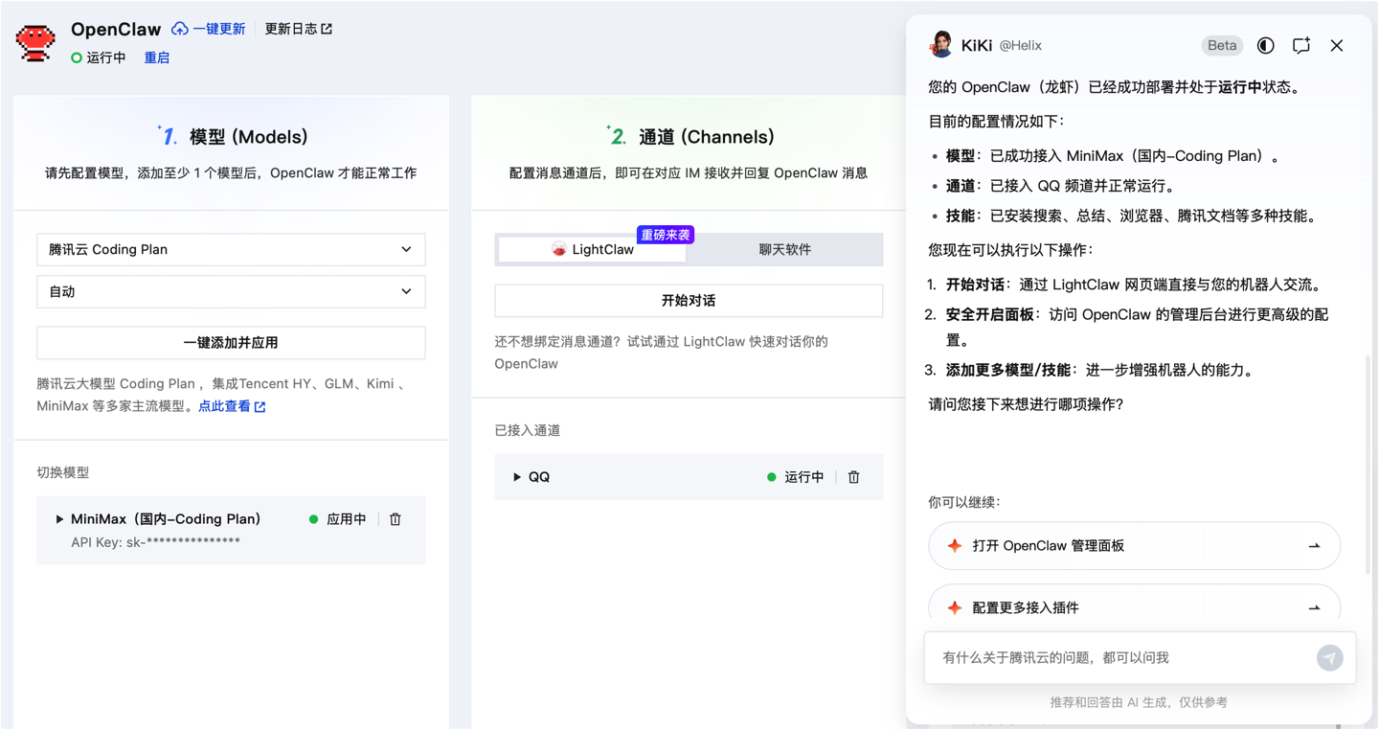The image size is (1379, 730).
Task: Expand the MiniMax（国内-Coding Plan）model entry
Action: (x=58, y=518)
